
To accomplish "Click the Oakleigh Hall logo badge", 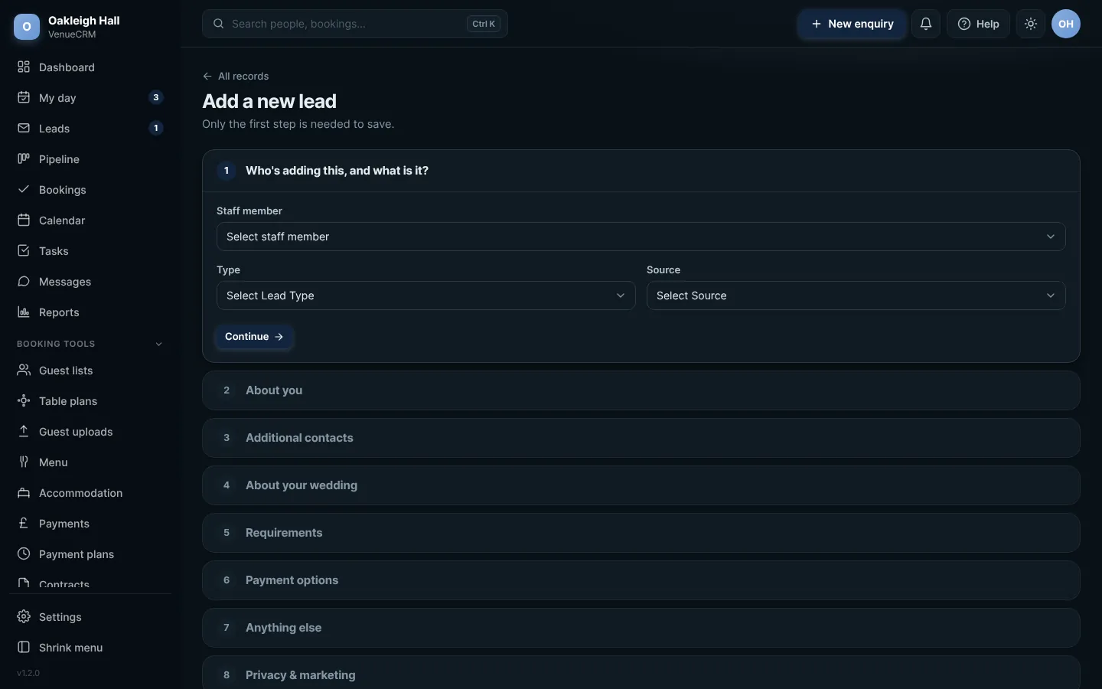I will (27, 27).
